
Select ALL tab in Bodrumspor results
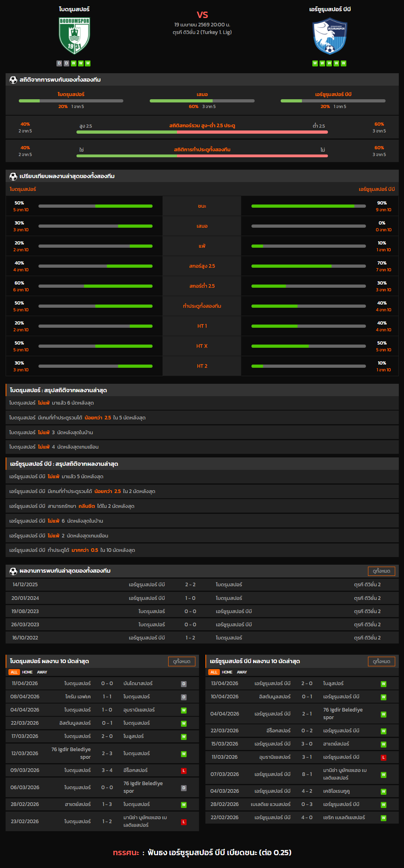pos(14,672)
